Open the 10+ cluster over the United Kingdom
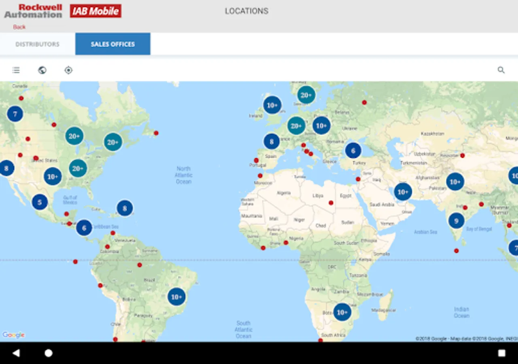 pyautogui.click(x=272, y=105)
